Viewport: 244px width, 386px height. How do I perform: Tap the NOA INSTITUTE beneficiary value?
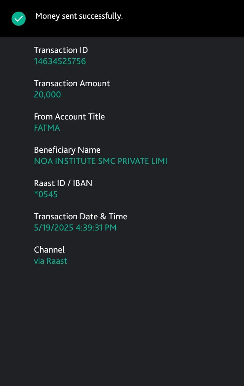(x=100, y=161)
